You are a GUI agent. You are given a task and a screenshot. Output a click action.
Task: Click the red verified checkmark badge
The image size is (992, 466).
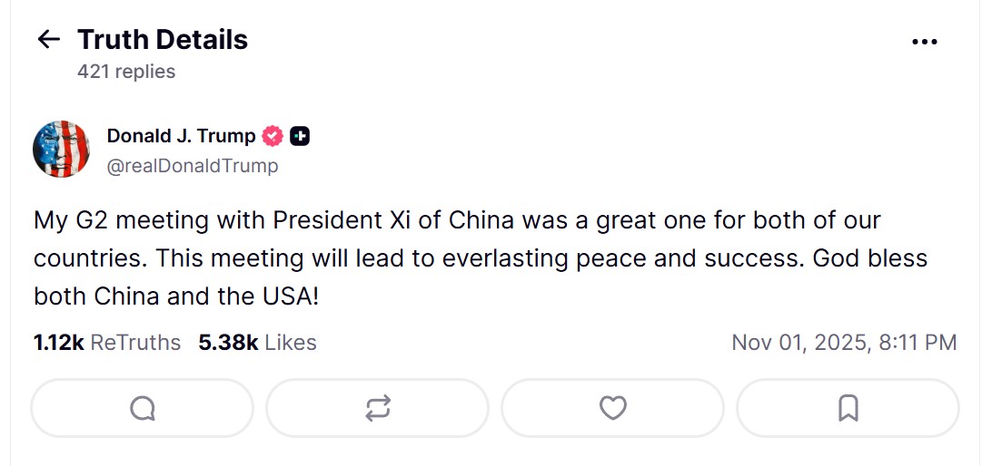pyautogui.click(x=273, y=136)
